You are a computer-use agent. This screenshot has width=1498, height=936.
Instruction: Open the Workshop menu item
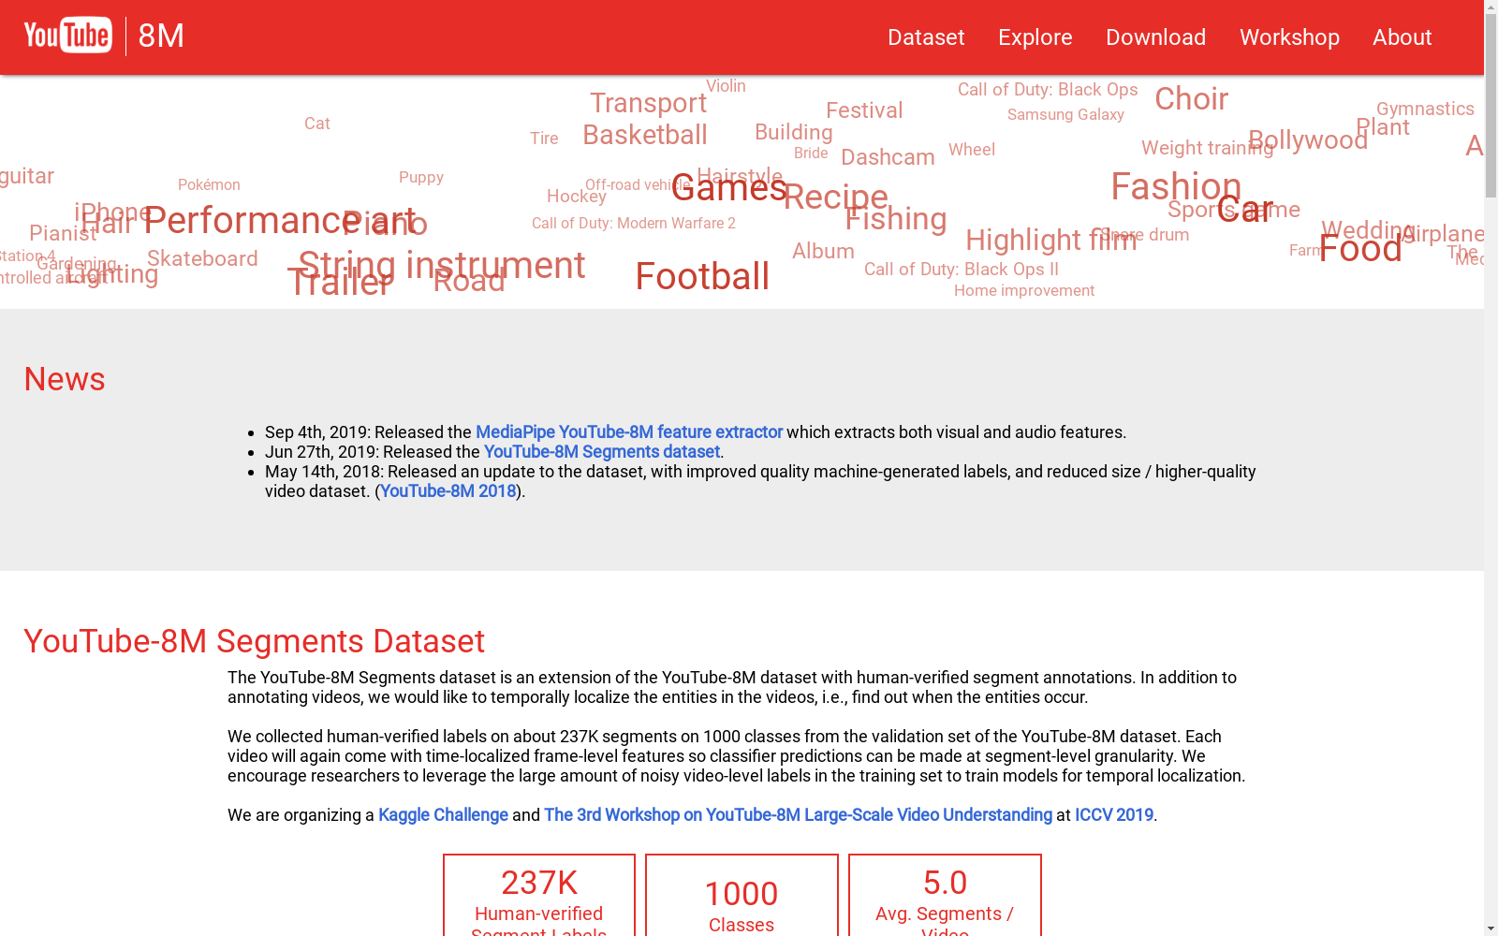1289,37
